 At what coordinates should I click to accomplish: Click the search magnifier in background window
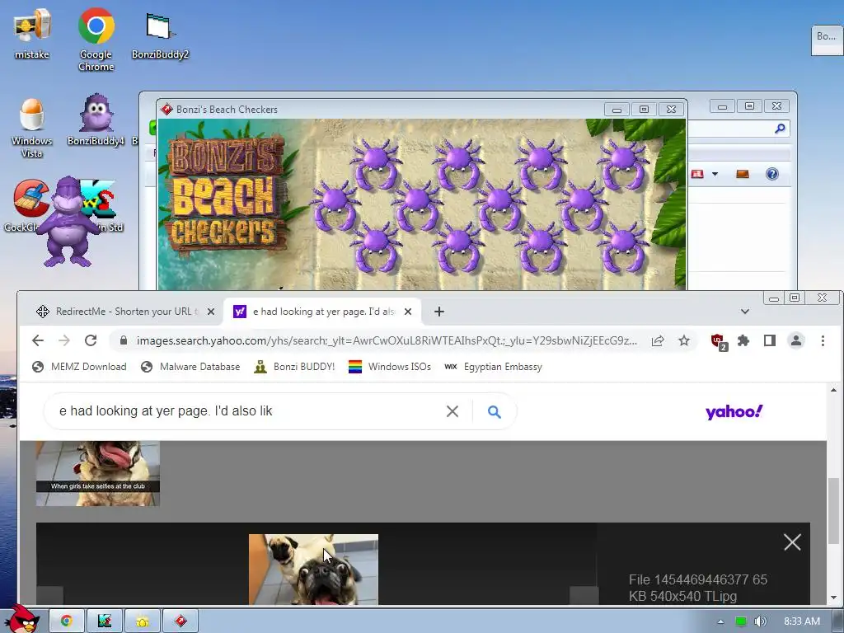pos(780,129)
